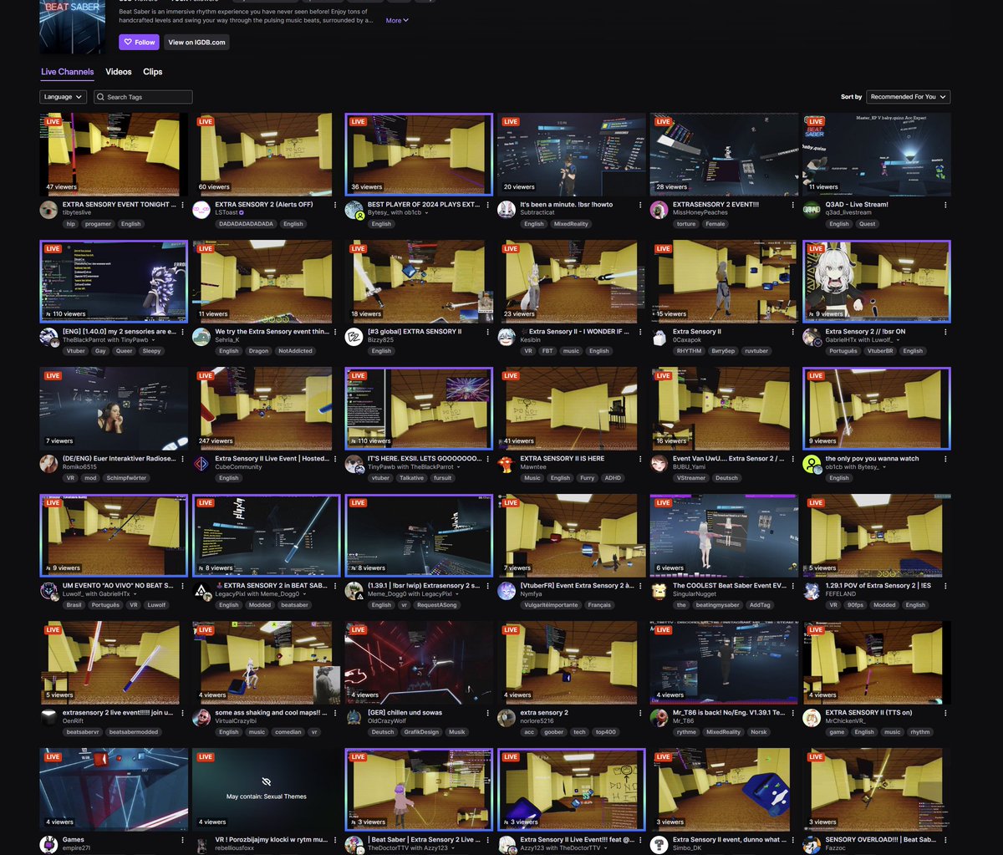Open three-dot menu for Q3AD Live Stream
This screenshot has width=1003, height=855.
click(946, 205)
